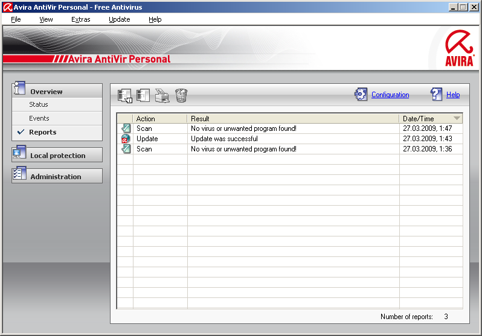This screenshot has width=482, height=336.
Task: Click the date 27.03.2009, 1:47
Action: pos(427,128)
